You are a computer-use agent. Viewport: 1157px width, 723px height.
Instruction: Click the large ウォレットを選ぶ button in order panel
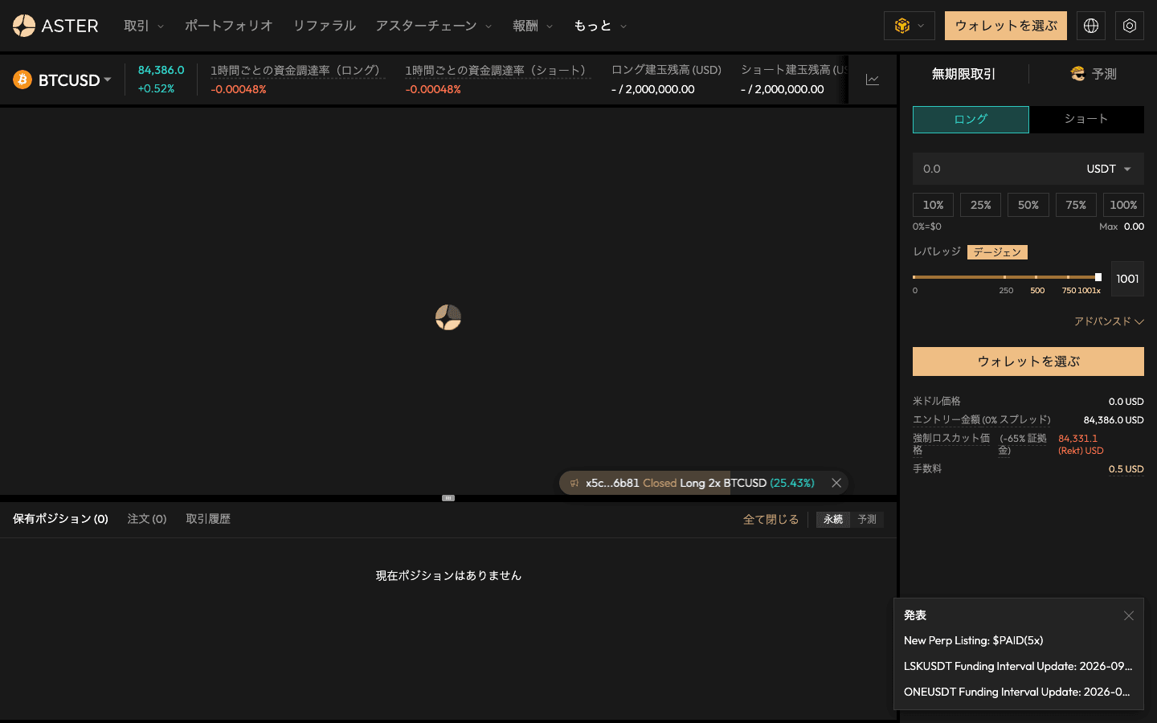point(1028,361)
